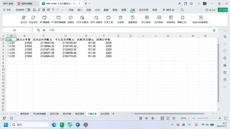Click the formula bar input field

point(130,30)
